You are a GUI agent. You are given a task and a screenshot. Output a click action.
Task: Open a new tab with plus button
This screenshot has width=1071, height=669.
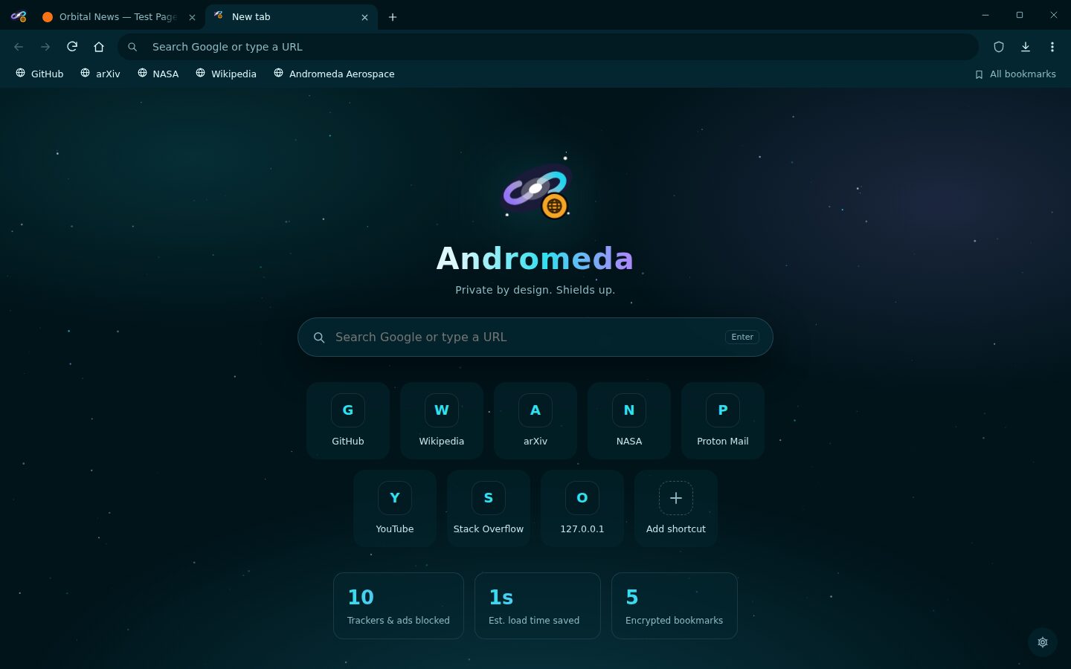(393, 17)
